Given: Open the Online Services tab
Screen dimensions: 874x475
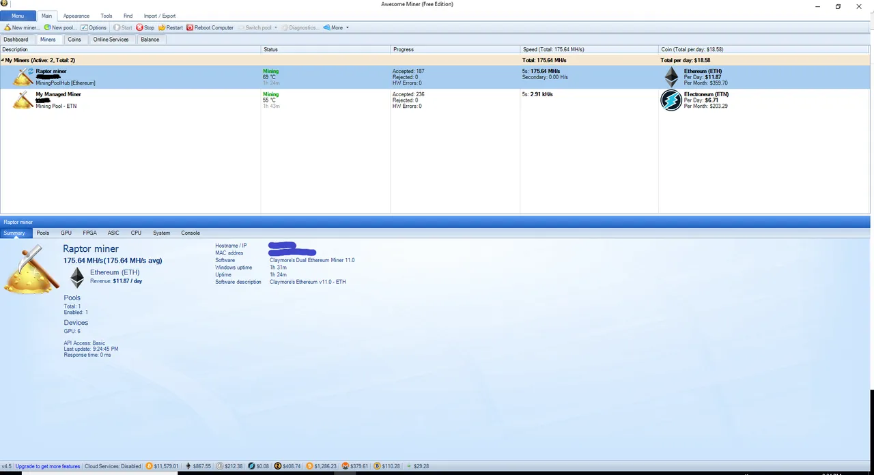Looking at the screenshot, I should [x=111, y=40].
